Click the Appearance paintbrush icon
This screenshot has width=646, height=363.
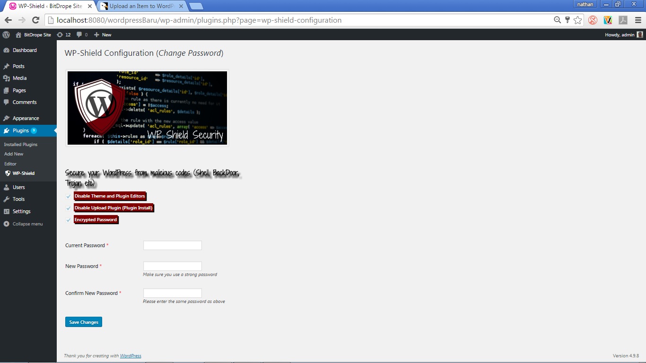[x=7, y=118]
